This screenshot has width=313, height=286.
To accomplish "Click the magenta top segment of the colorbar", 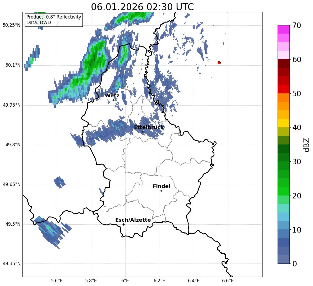I will tap(283, 30).
